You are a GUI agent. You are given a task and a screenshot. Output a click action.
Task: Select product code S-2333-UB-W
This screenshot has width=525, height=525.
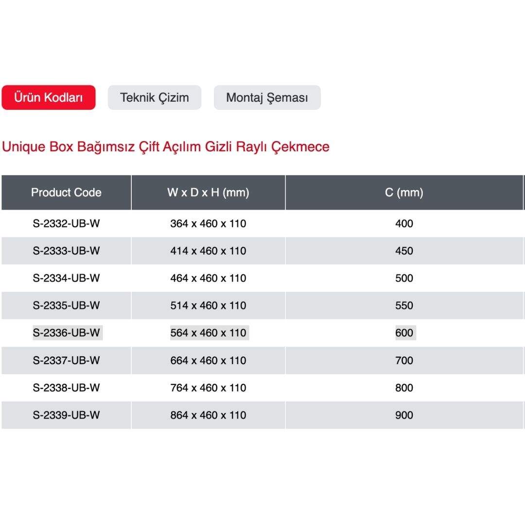66,251
